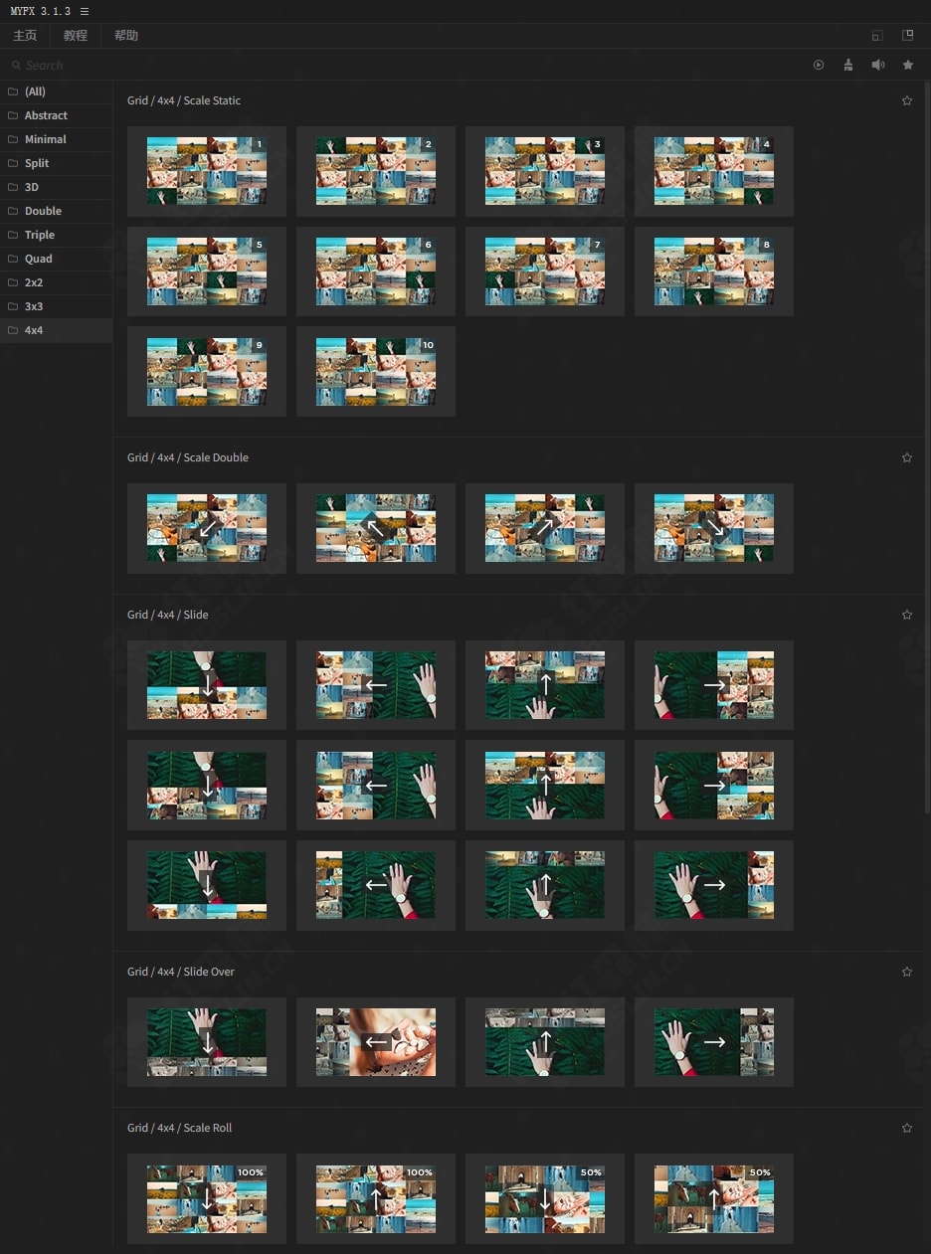Select Scale Double preset with up-left arrow

pos(376,528)
